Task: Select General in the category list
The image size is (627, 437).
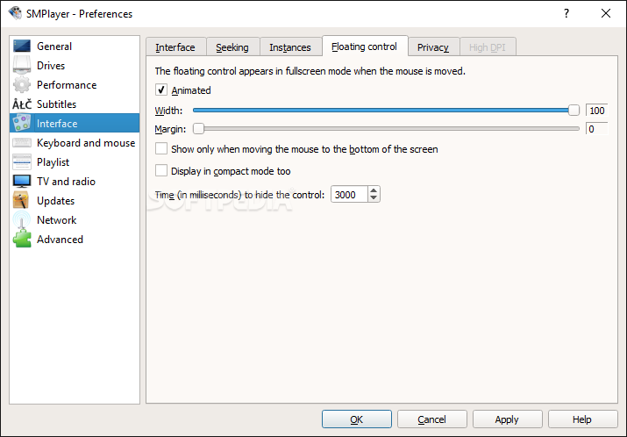Action: (75, 46)
